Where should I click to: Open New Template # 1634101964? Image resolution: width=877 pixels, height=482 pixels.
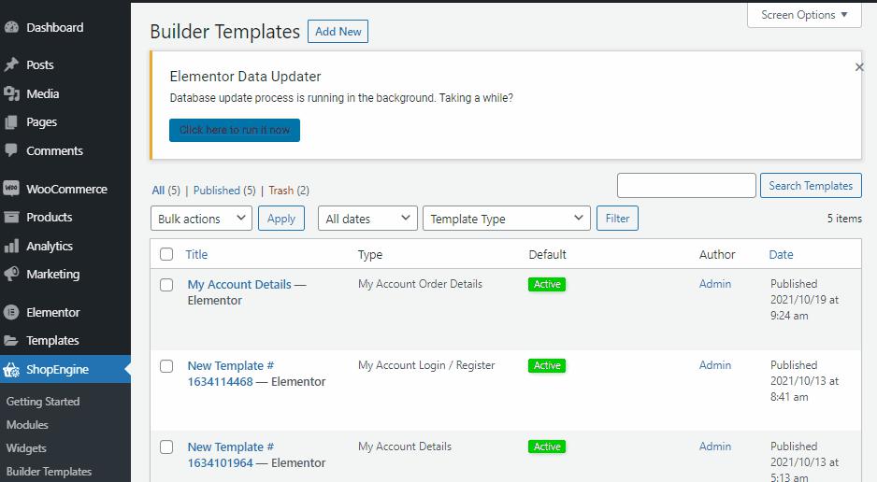tap(230, 455)
